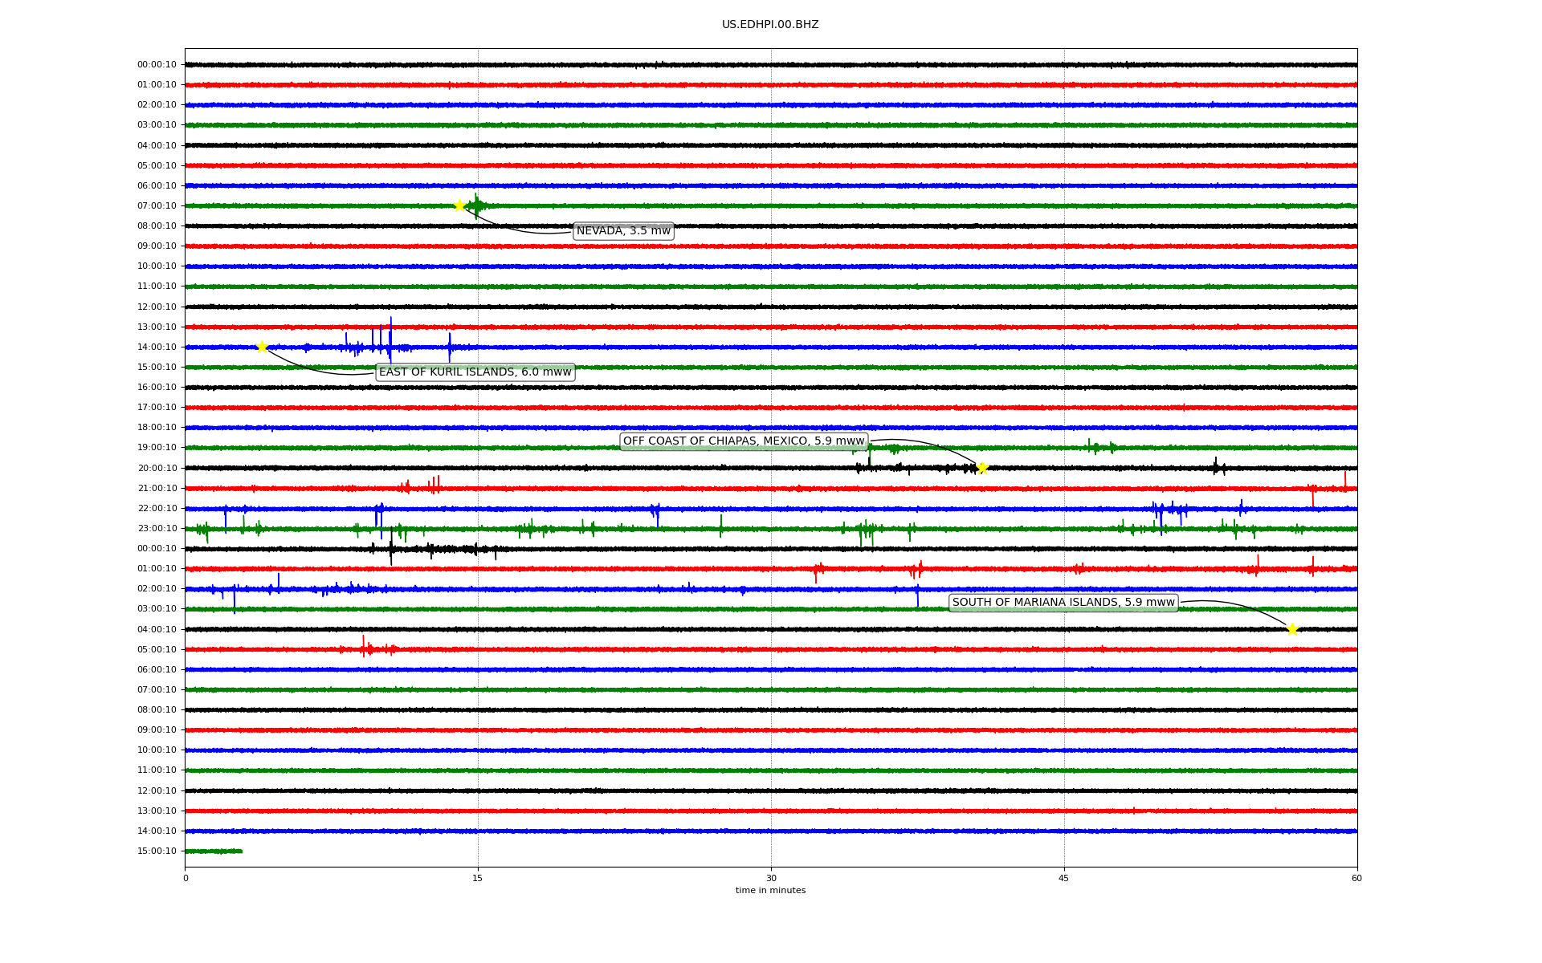Click the '20:00:10' trace time label

157,469
